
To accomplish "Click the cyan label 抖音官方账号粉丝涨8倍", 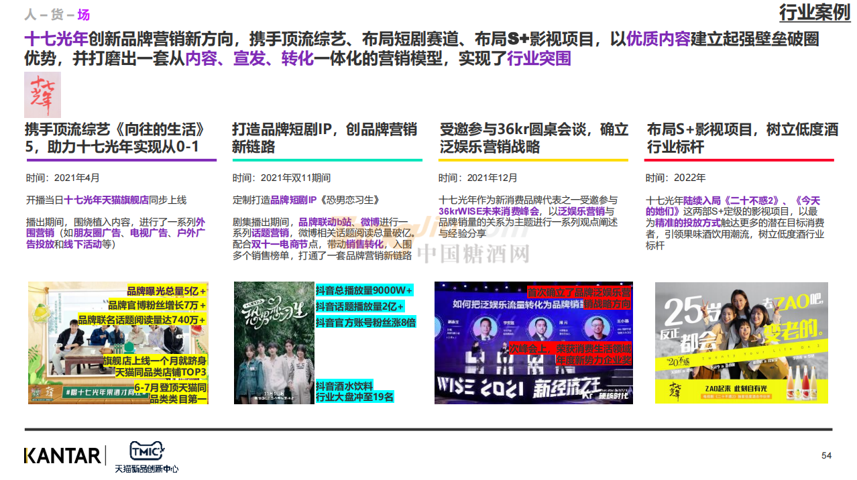I will click(366, 322).
